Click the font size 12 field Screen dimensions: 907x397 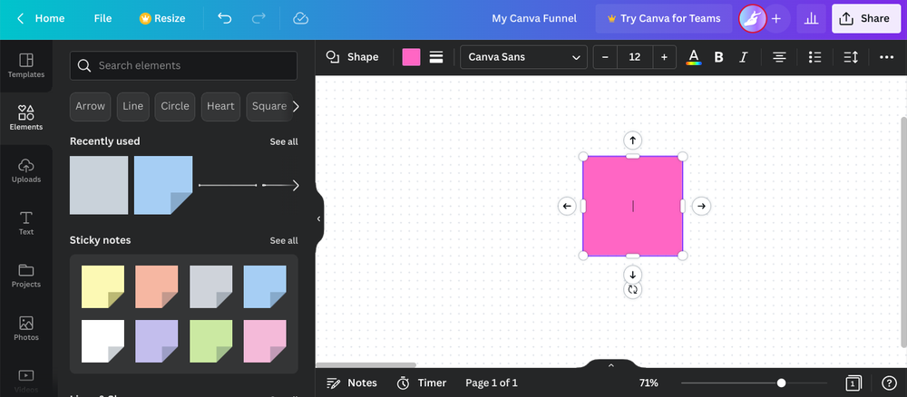(x=635, y=57)
